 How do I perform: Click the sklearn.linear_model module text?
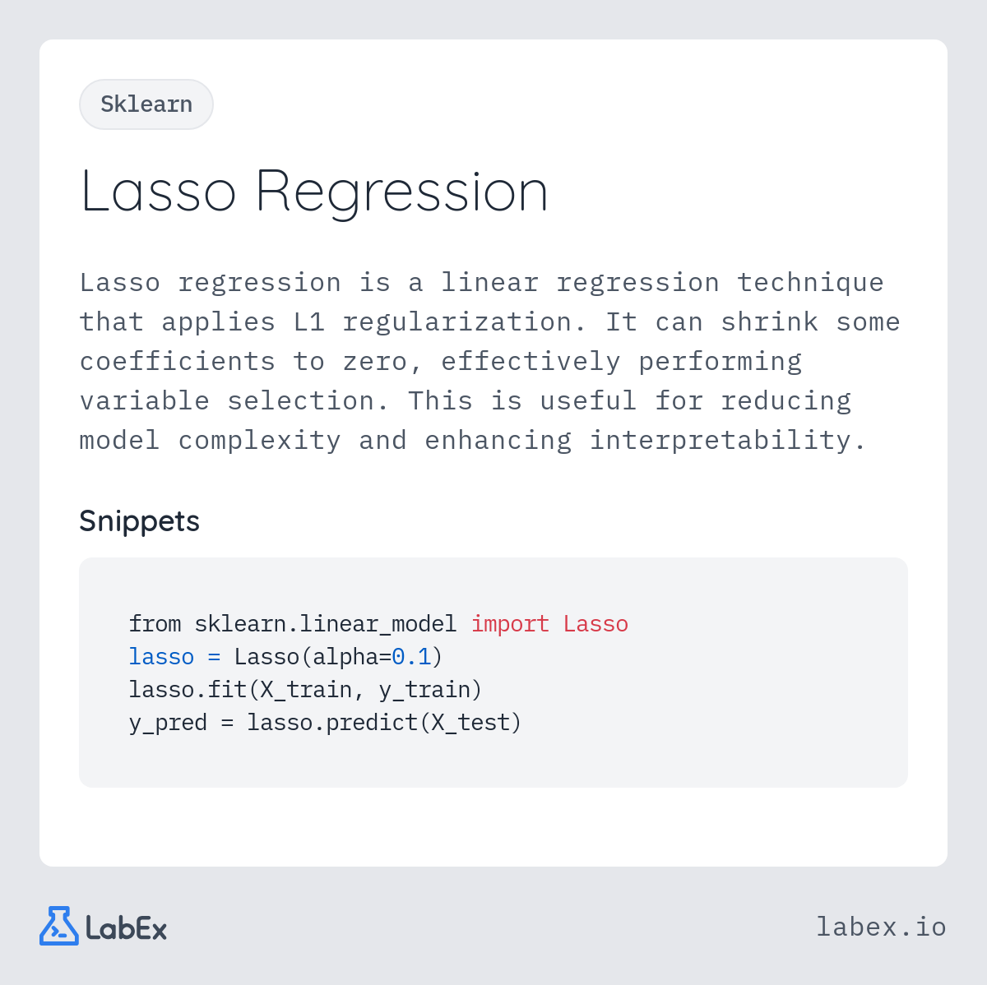325,624
